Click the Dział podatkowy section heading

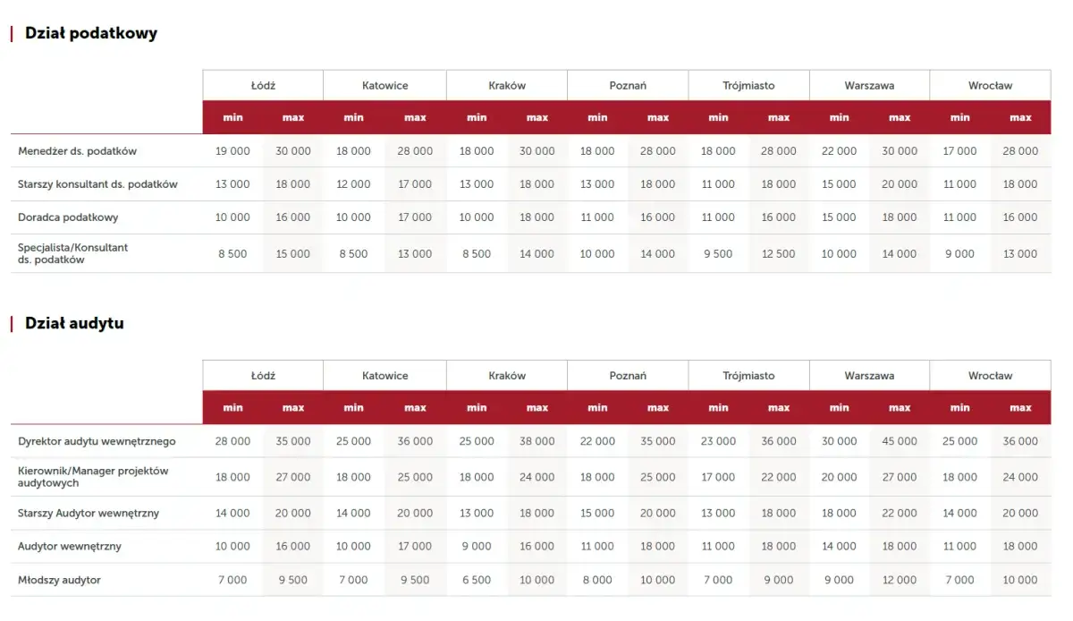(91, 33)
